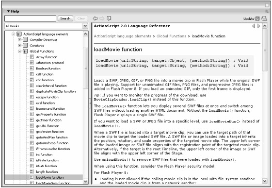Click the Search button

65,18
